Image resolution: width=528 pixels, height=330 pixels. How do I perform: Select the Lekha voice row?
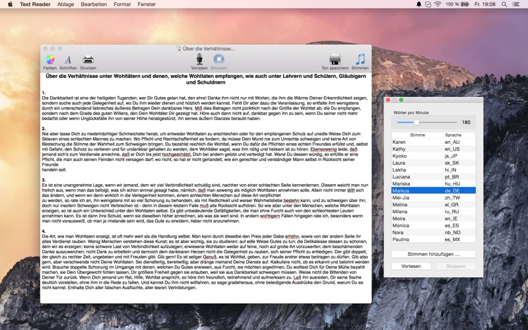[x=434, y=170]
